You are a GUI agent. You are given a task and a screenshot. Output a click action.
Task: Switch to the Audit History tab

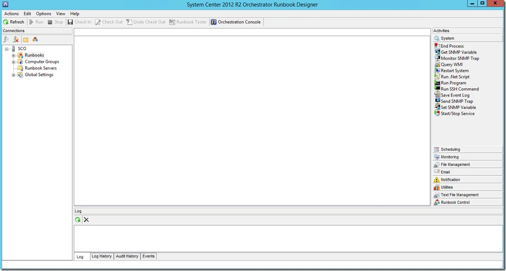click(x=127, y=256)
